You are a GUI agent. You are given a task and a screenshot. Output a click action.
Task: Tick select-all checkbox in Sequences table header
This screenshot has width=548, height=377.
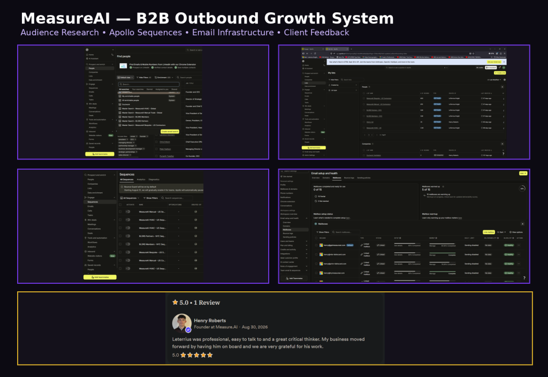[x=120, y=205]
